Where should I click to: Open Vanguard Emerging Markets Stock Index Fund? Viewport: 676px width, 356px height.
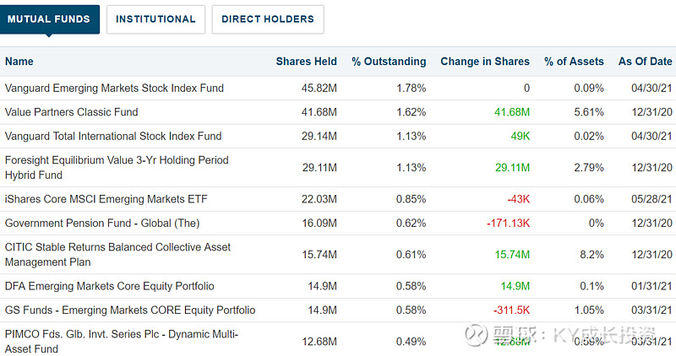[x=115, y=88]
